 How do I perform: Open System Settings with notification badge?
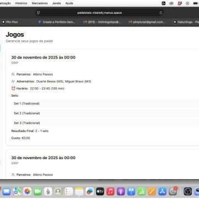(173, 191)
